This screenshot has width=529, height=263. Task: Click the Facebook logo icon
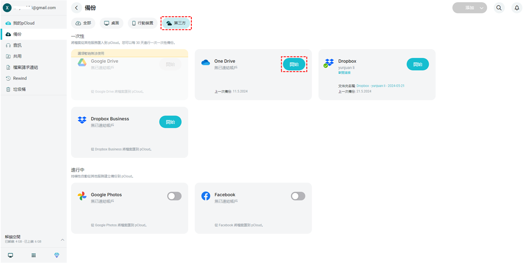pyautogui.click(x=205, y=196)
